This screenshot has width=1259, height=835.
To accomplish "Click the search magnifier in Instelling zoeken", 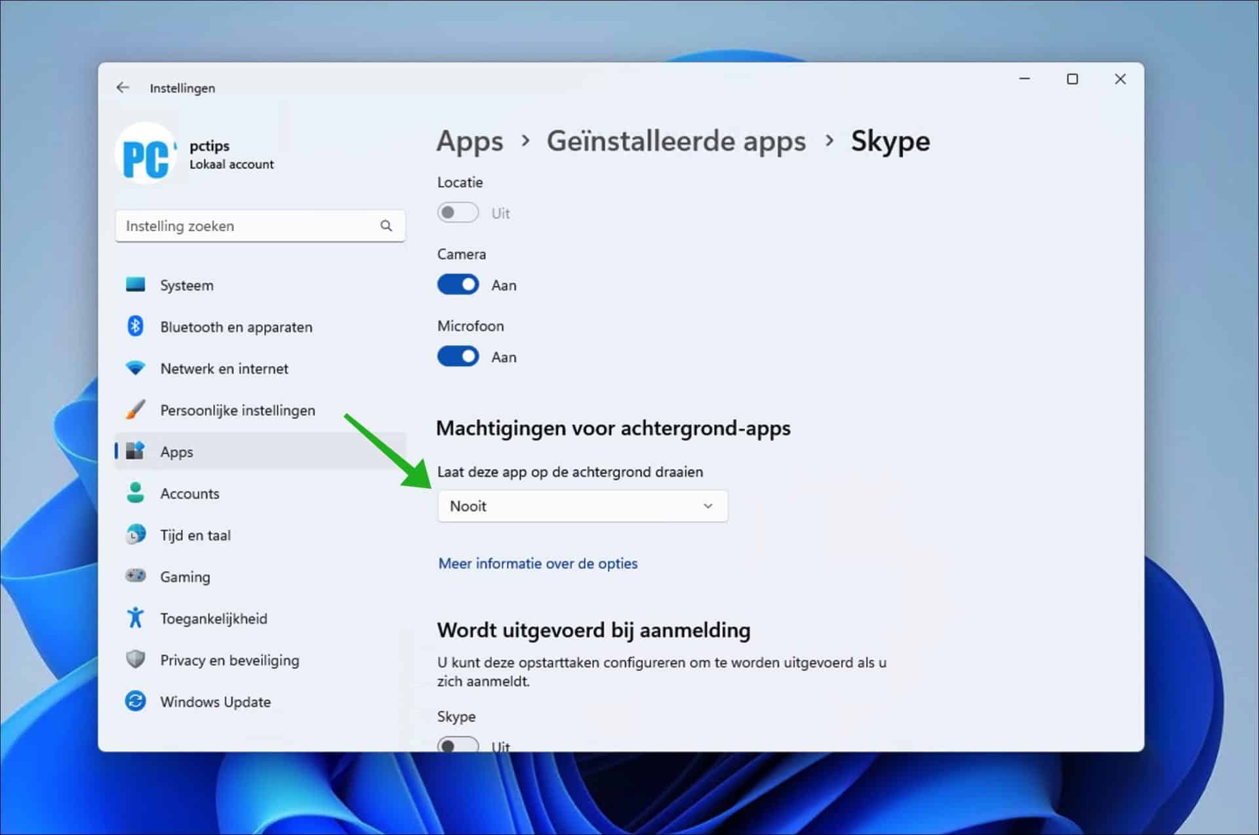I will tap(387, 226).
